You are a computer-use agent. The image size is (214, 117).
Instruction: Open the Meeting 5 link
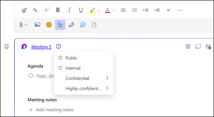(41, 47)
